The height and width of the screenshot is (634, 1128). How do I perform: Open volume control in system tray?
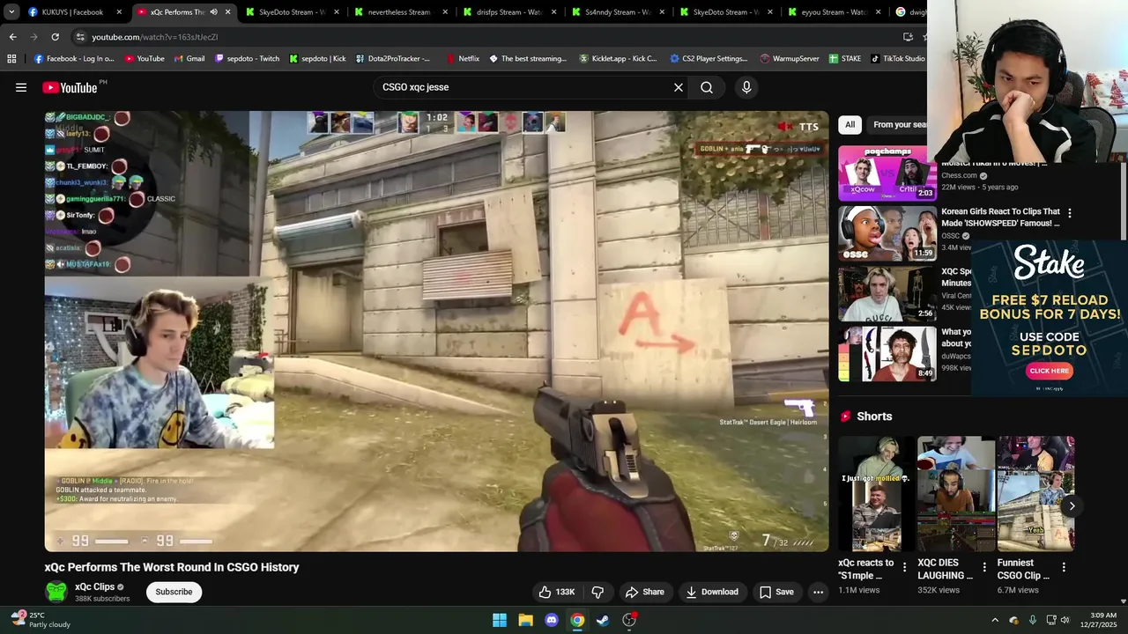(x=1065, y=620)
